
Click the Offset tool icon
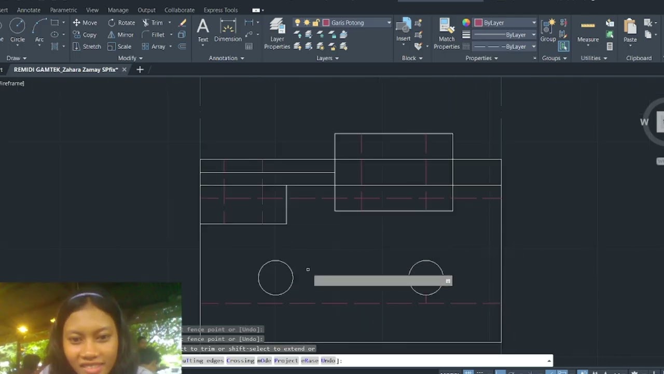coord(182,47)
